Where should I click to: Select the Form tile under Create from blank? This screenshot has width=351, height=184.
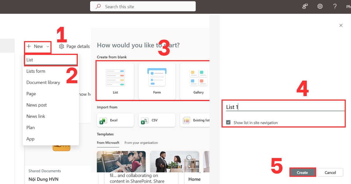(x=157, y=81)
